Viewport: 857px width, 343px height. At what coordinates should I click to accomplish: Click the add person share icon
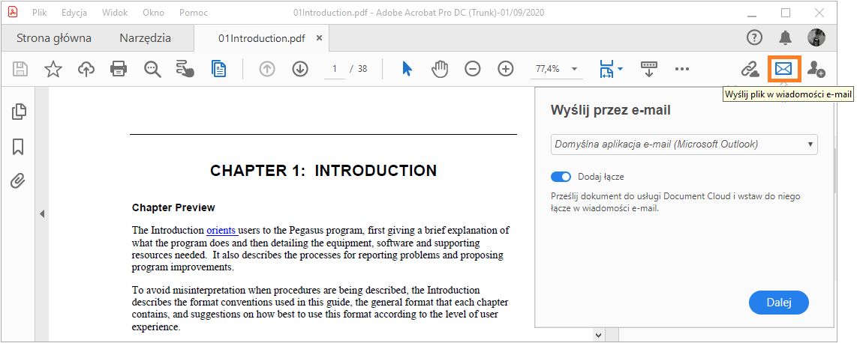(816, 69)
